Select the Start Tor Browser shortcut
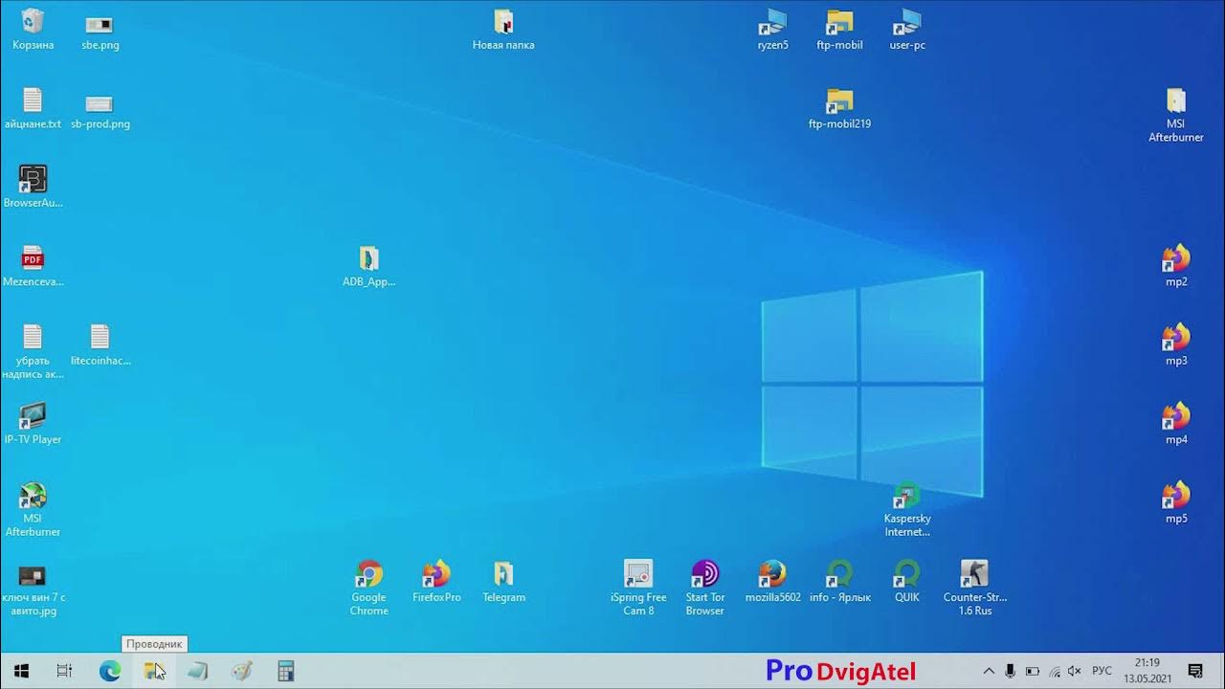 (x=705, y=589)
